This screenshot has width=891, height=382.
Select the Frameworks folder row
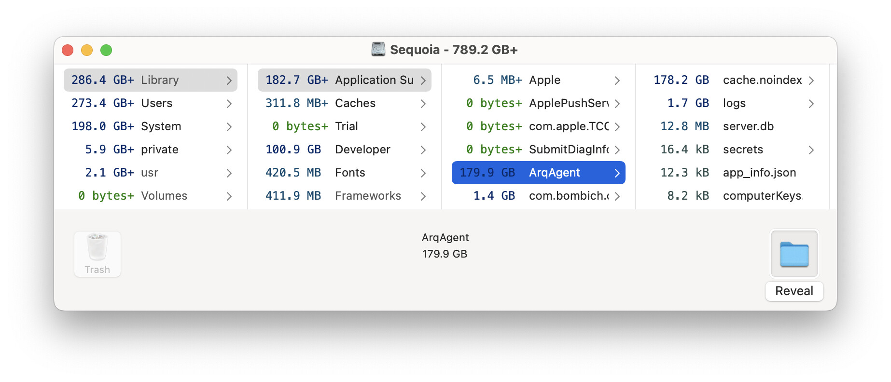pyautogui.click(x=344, y=196)
